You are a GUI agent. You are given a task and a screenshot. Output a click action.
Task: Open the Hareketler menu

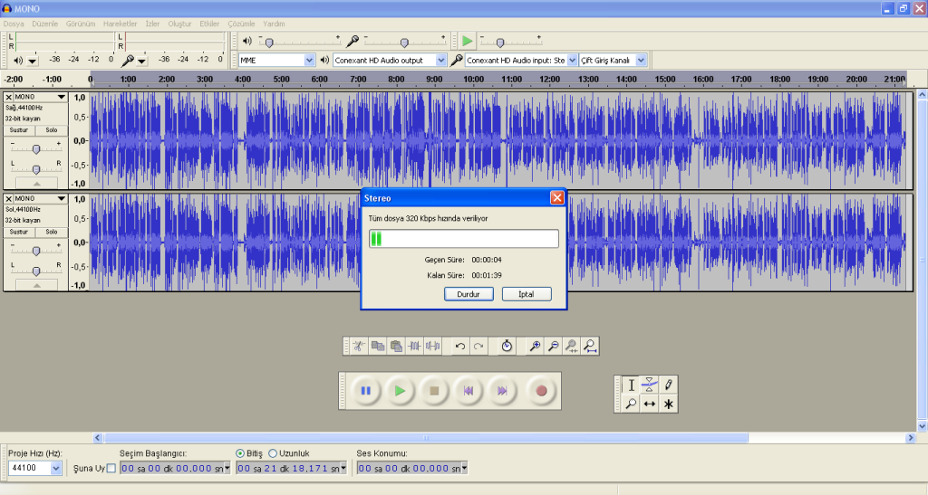coord(121,24)
